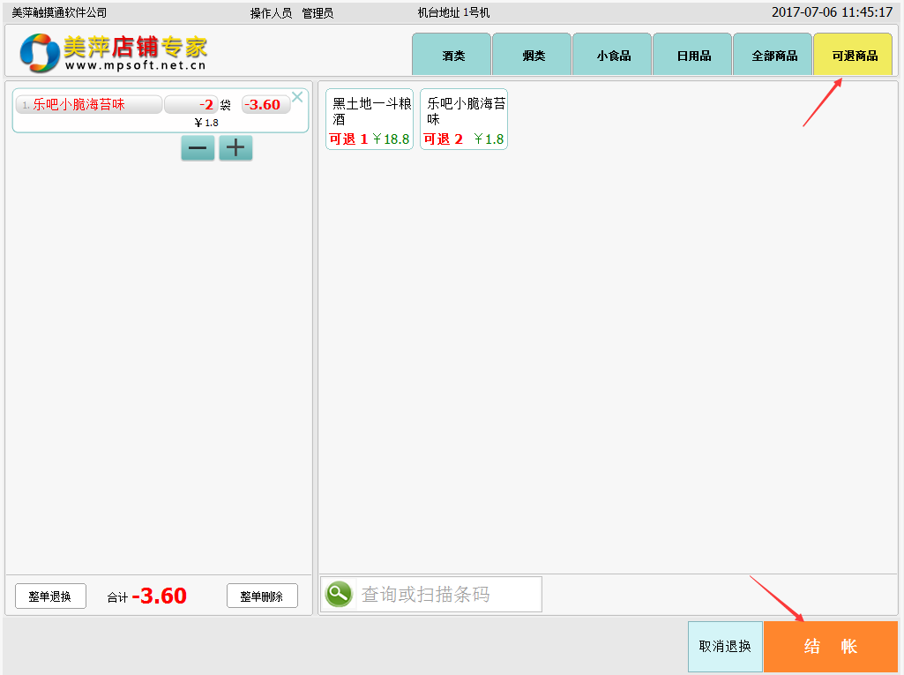The height and width of the screenshot is (675, 904).
Task: Show 全部商品 tab
Action: pos(773,56)
